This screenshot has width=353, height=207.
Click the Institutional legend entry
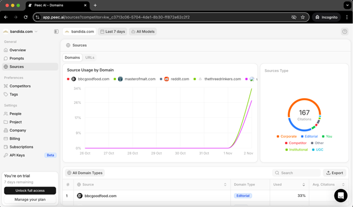(x=296, y=150)
